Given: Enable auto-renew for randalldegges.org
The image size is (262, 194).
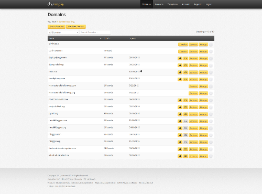Looking at the screenshot, I should 185,128.
